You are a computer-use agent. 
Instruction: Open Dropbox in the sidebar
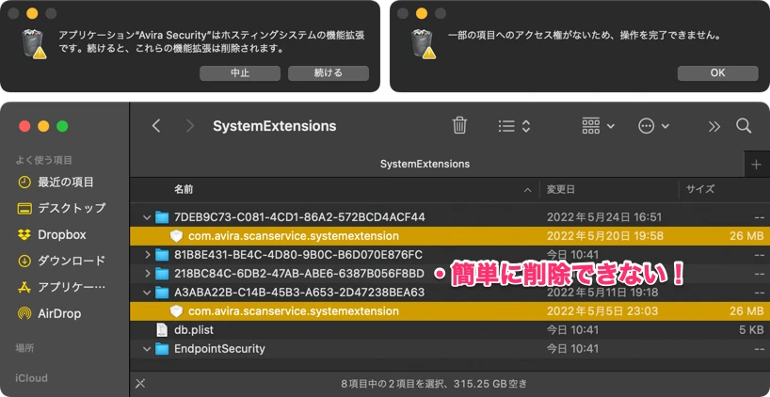(x=61, y=234)
